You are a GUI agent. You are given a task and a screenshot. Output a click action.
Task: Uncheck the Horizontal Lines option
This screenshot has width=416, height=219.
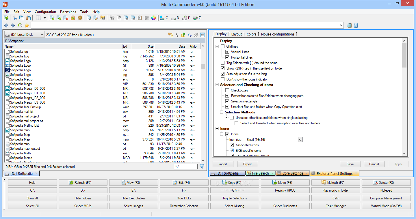pos(227,57)
